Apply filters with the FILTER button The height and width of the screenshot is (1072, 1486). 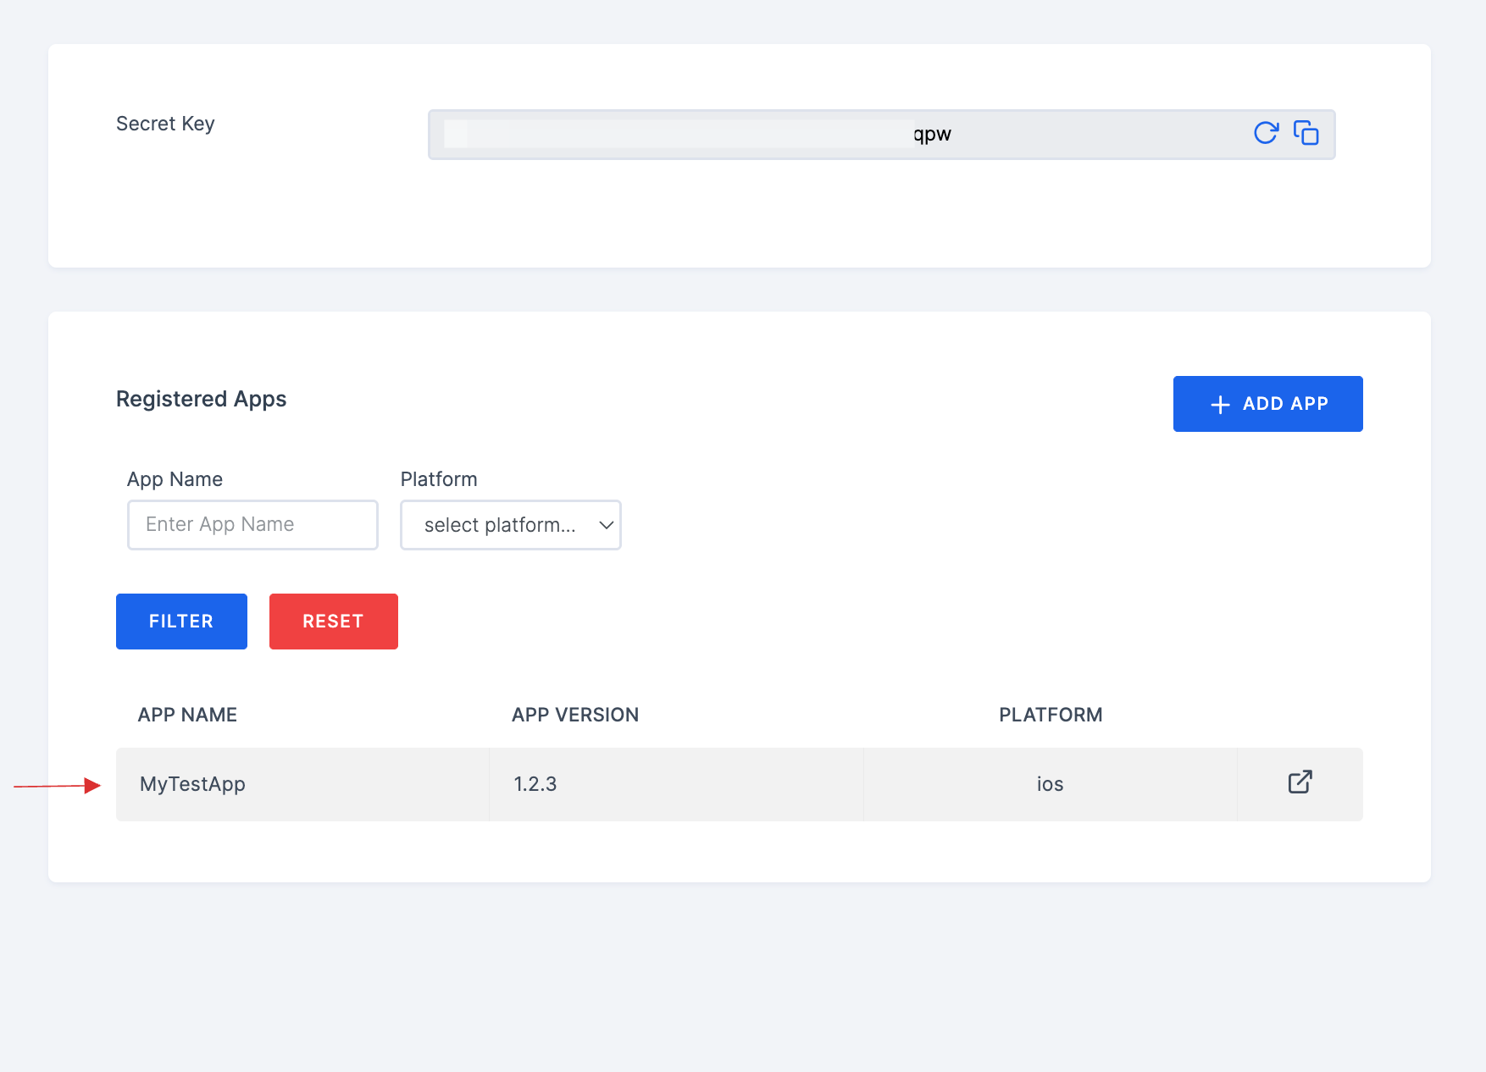(x=181, y=622)
